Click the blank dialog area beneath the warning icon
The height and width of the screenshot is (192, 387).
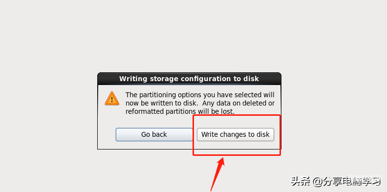(x=112, y=116)
